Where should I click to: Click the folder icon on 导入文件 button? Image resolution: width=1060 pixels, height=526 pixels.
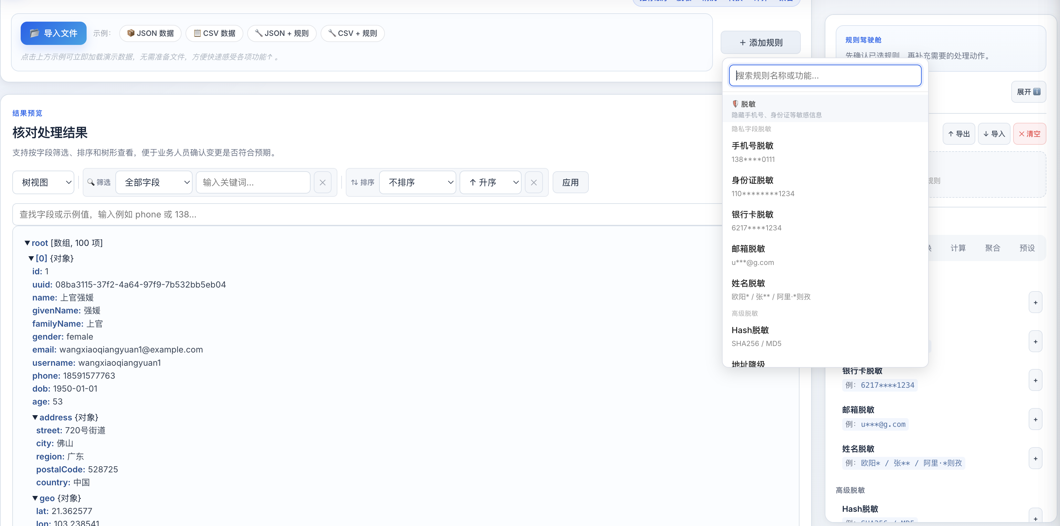tap(35, 33)
